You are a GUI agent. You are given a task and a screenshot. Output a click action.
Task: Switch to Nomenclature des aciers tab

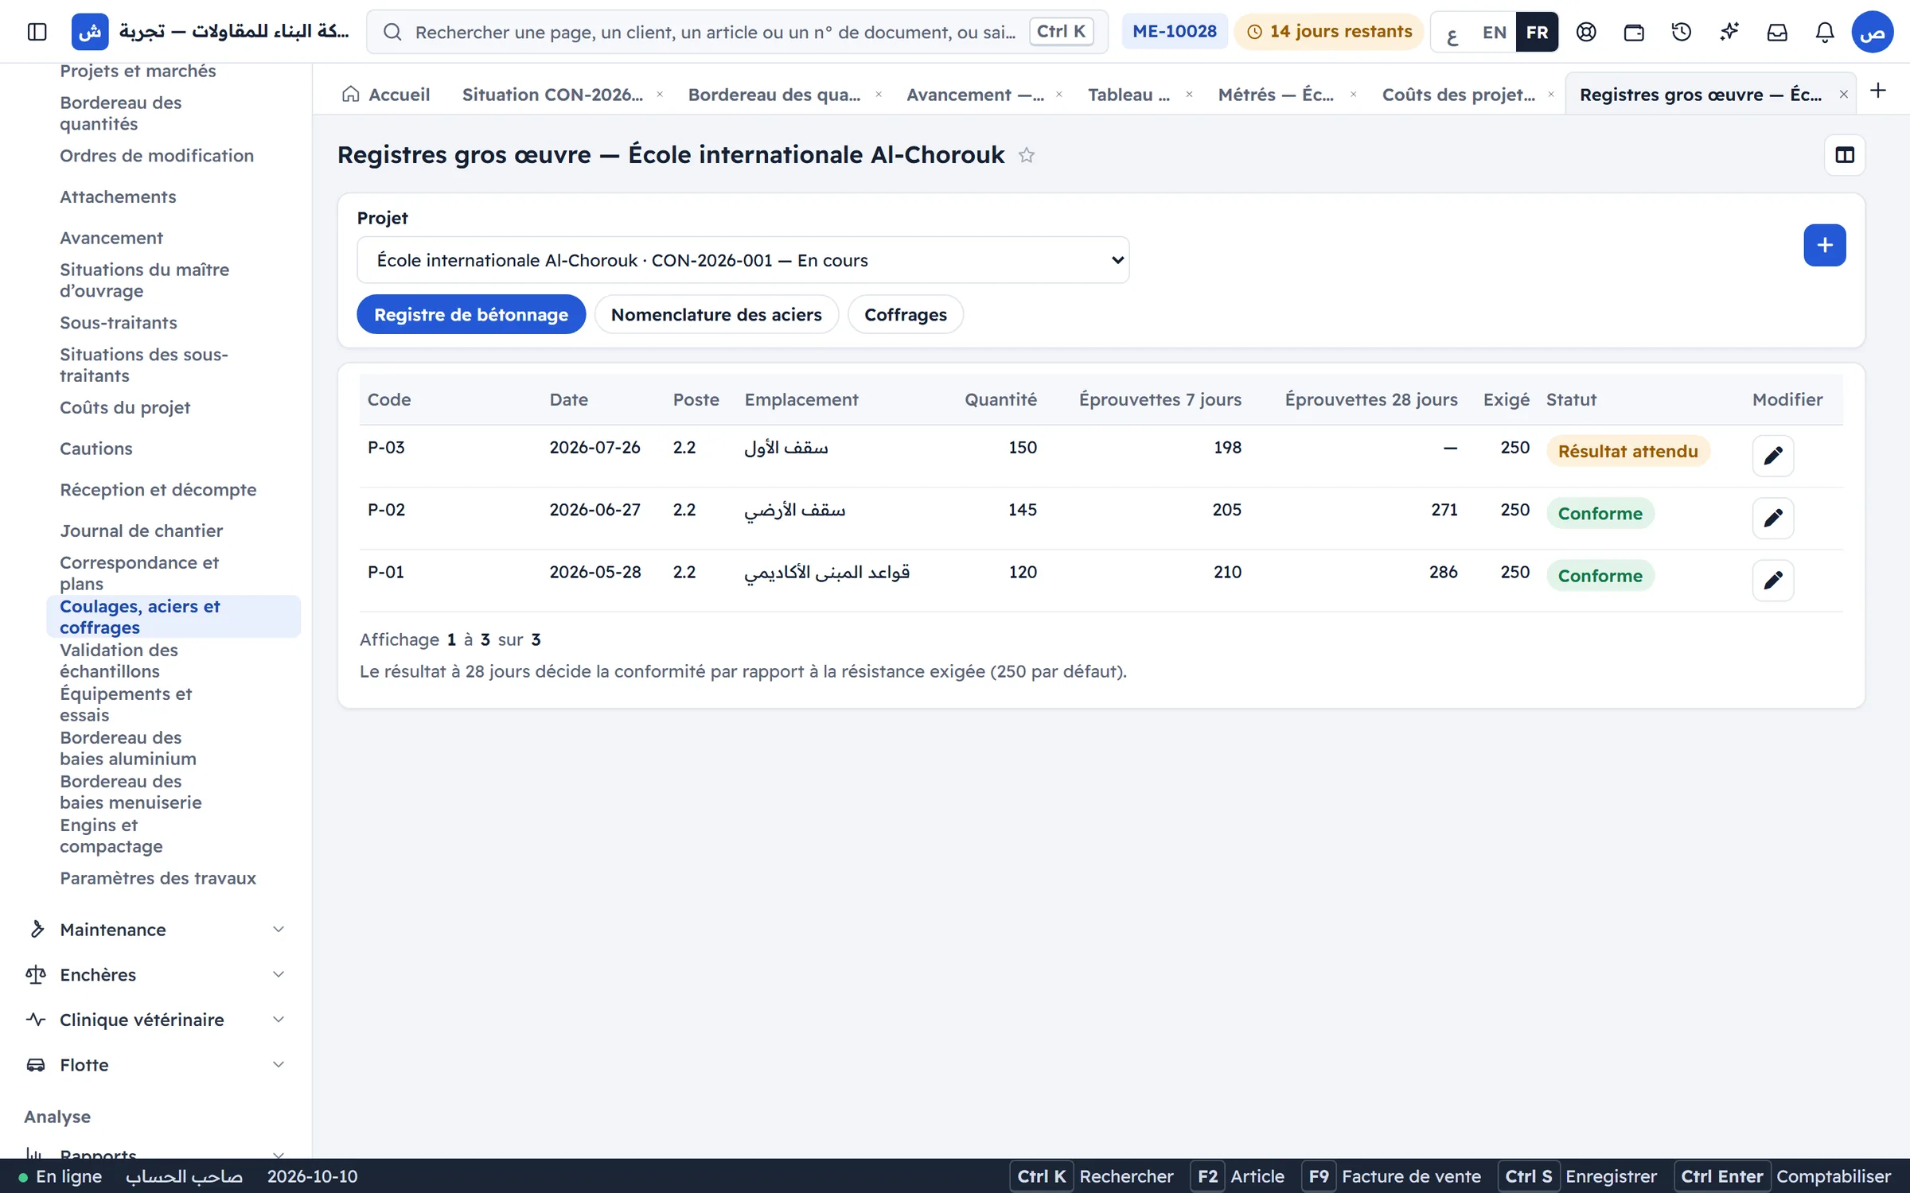pyautogui.click(x=716, y=315)
